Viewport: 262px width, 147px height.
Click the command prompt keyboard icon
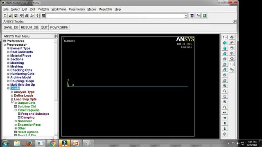click(43, 16)
